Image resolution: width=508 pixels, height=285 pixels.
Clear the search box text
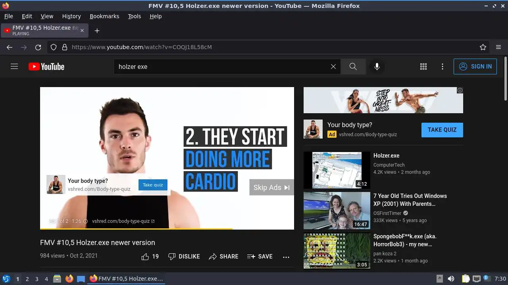(x=333, y=66)
